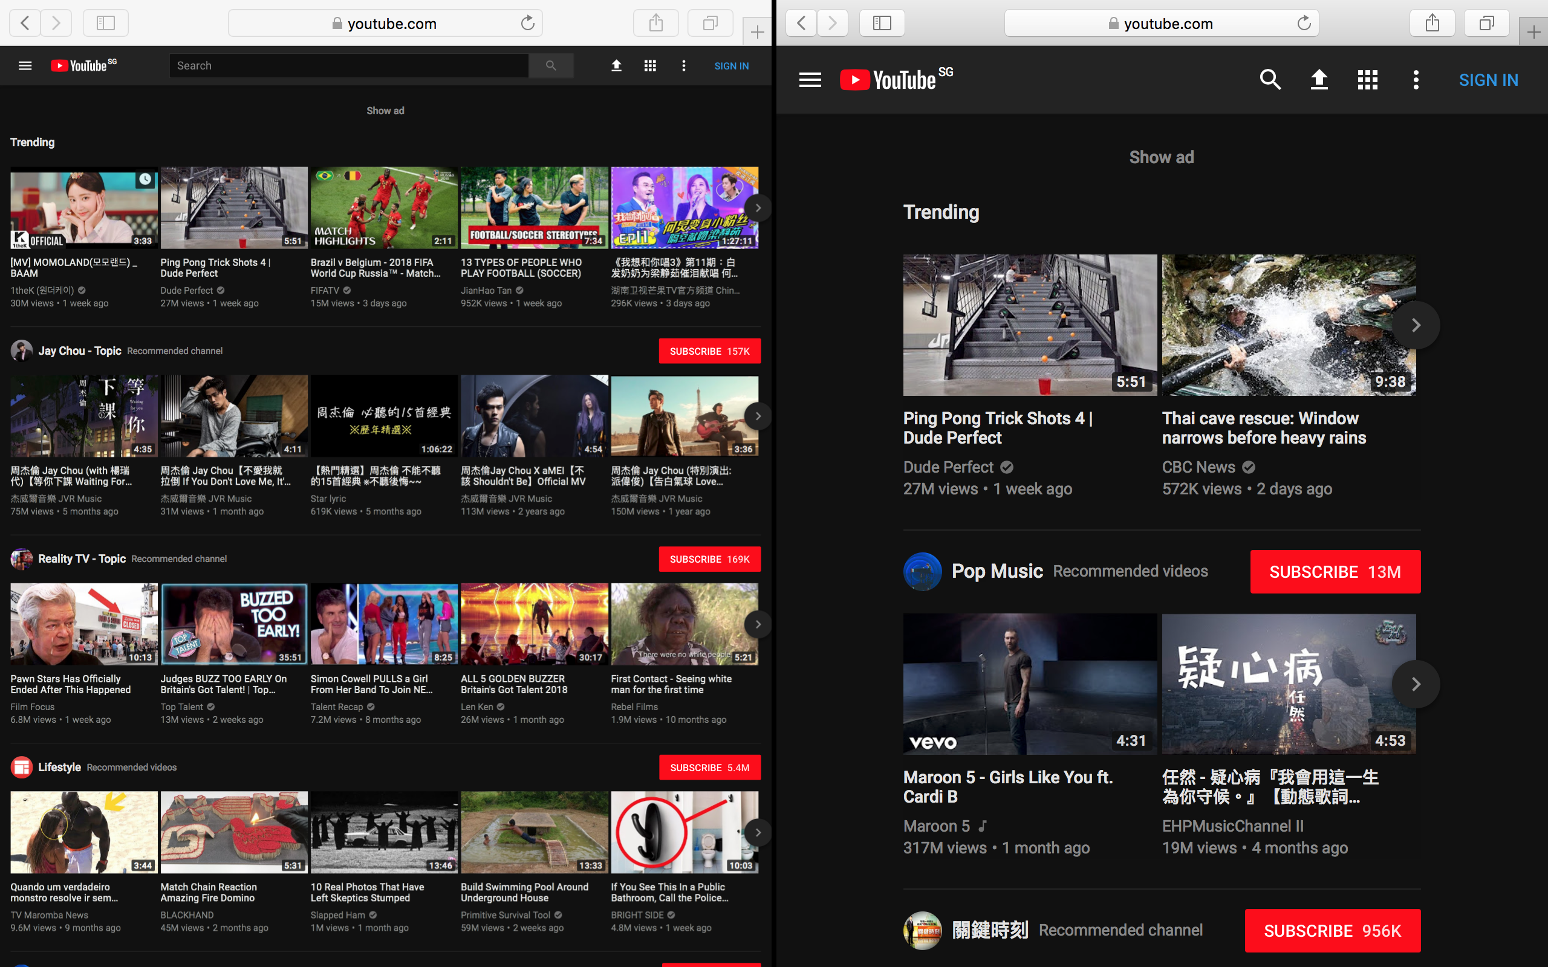The image size is (1548, 967).
Task: Open CBC News channel link in right window
Action: tap(1198, 468)
